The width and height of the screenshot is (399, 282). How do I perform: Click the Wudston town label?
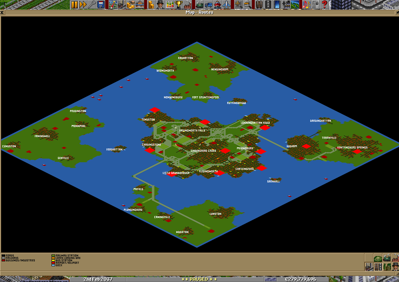coord(182,232)
